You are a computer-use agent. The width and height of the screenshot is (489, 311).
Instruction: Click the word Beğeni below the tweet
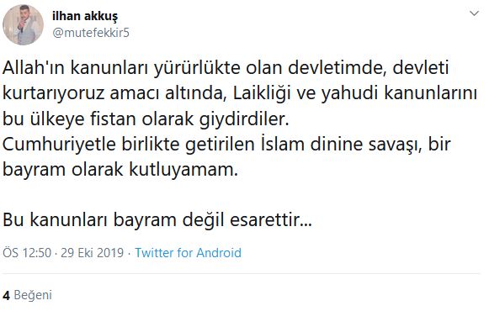point(33,295)
